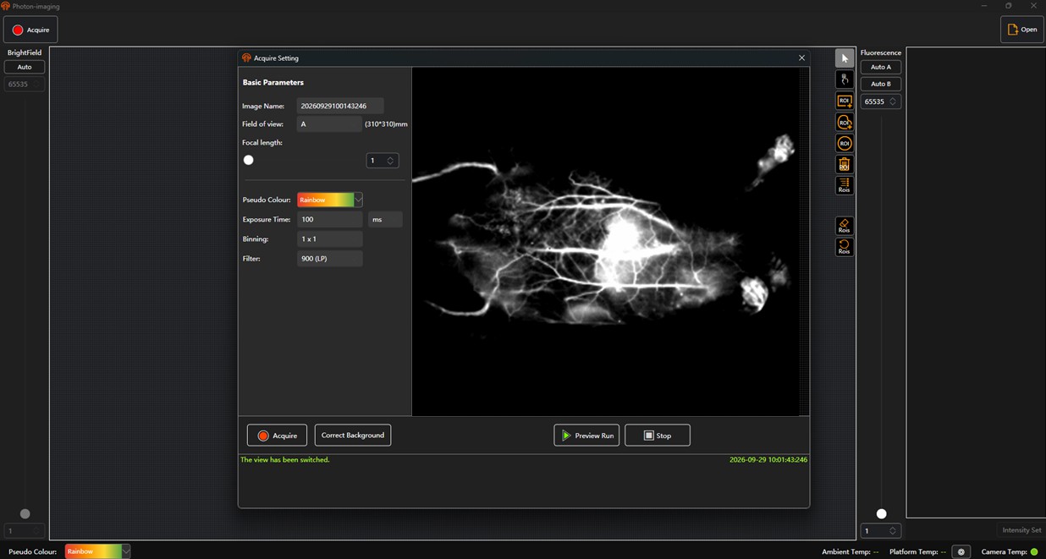Click the Intensity Set button
This screenshot has width=1046, height=559.
[1021, 530]
